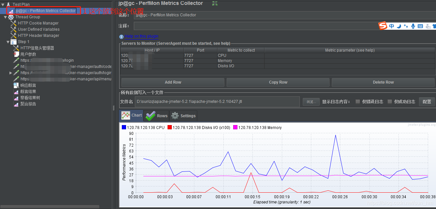Switch to the Rows tab
Screen dimensions: 436x209
point(157,116)
